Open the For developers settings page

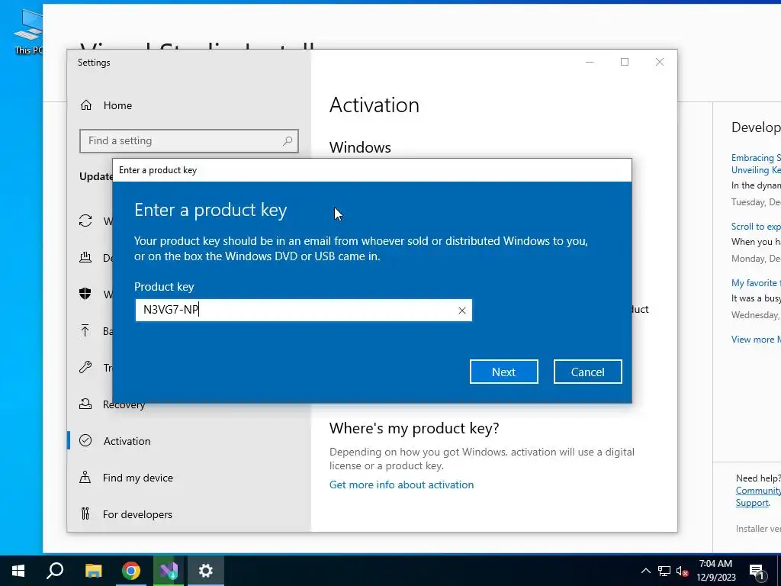137,514
